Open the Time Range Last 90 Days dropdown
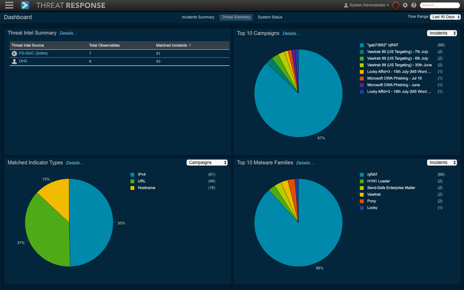This screenshot has width=464, height=290. pos(445,17)
